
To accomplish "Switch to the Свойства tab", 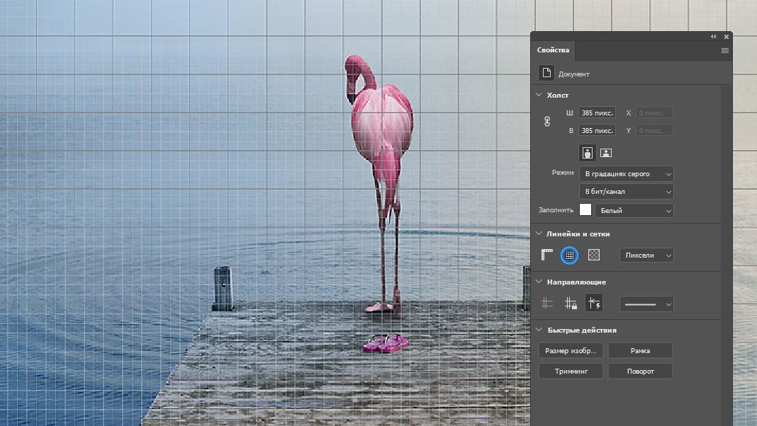I will [553, 51].
